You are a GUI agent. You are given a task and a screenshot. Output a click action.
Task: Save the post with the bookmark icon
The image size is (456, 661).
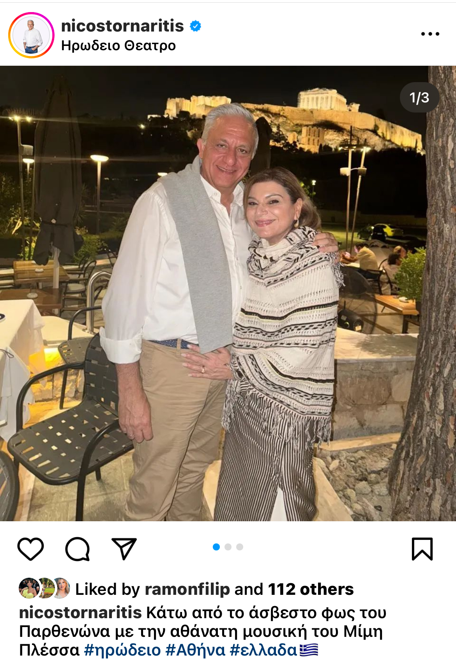422,549
